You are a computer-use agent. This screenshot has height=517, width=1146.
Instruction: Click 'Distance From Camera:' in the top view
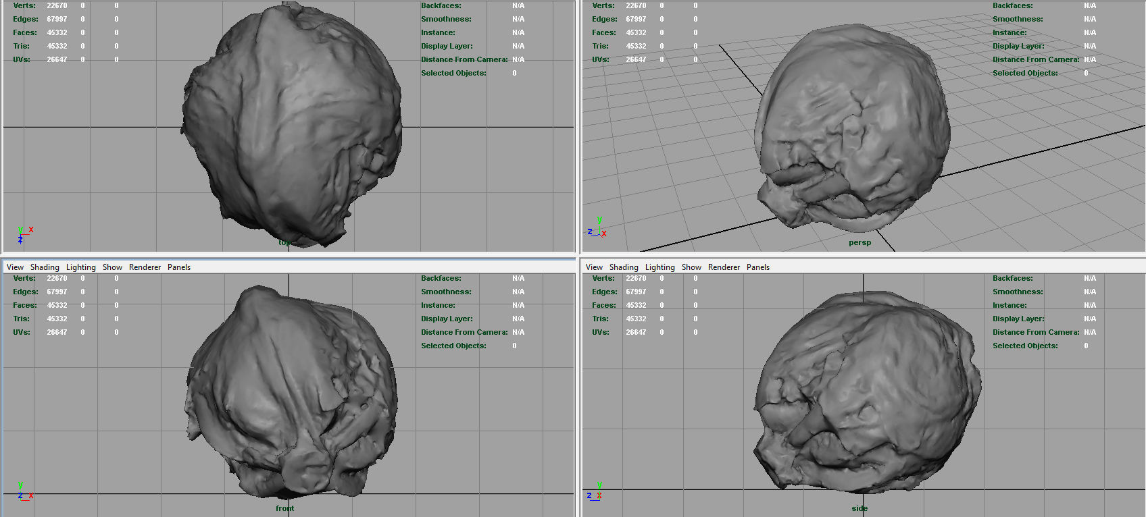[464, 59]
